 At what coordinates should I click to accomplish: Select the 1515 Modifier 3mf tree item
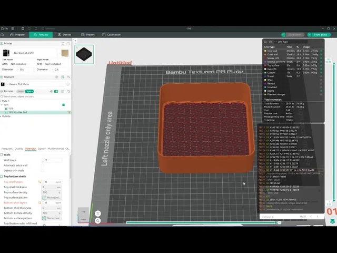36,112
